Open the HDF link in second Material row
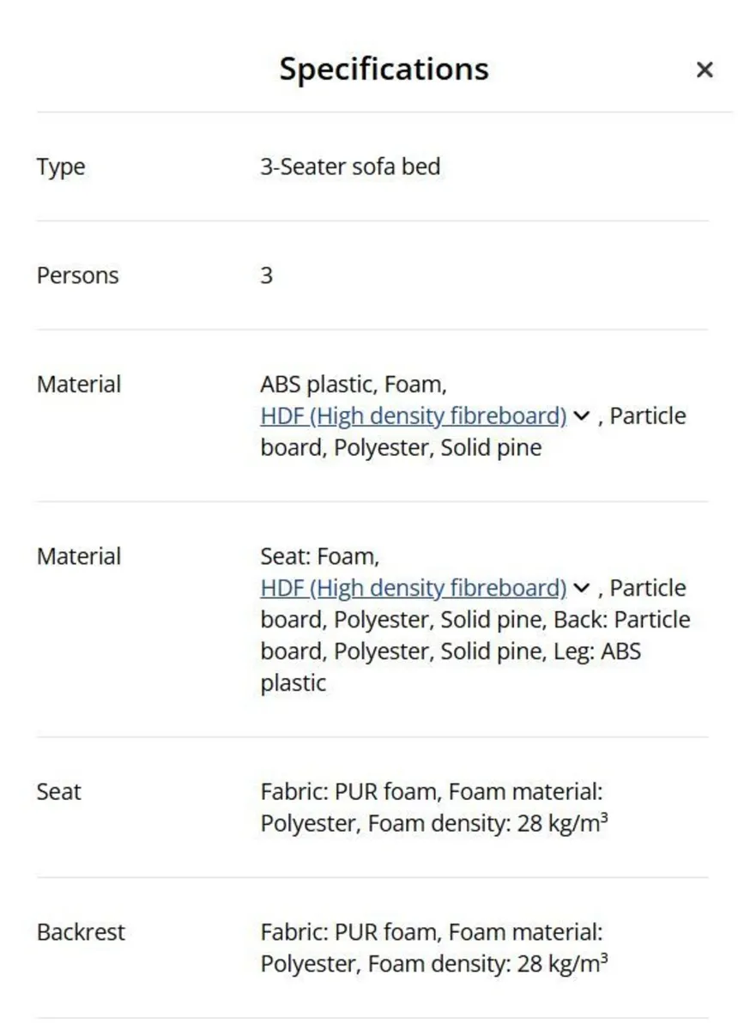The image size is (738, 1030). [x=411, y=588]
